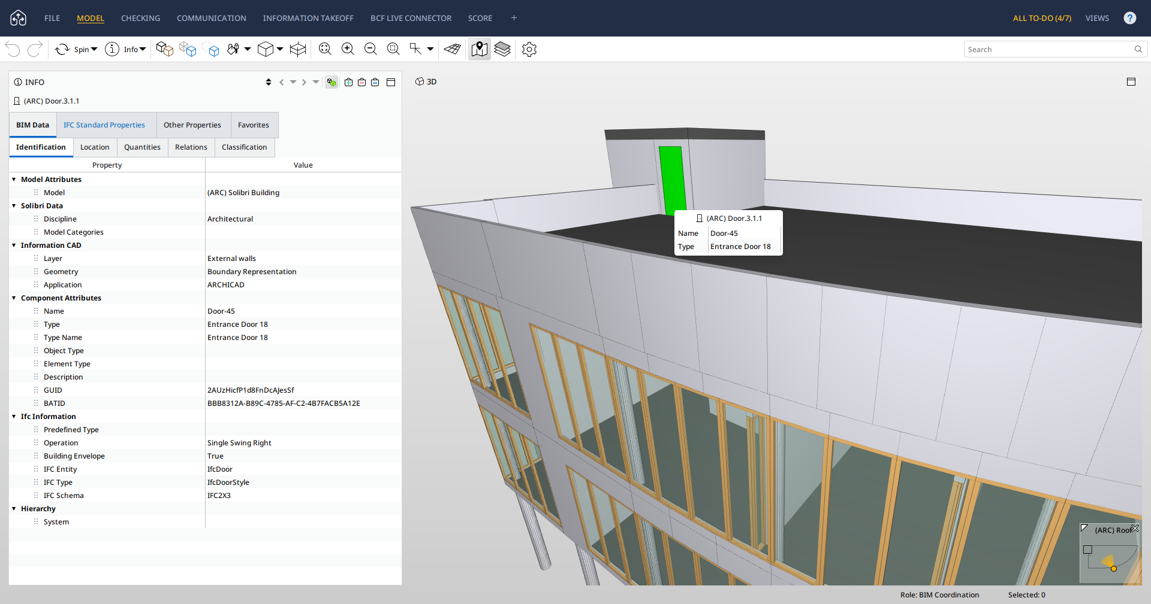
Task: Click the Zoom Out magnifier icon
Action: click(370, 49)
